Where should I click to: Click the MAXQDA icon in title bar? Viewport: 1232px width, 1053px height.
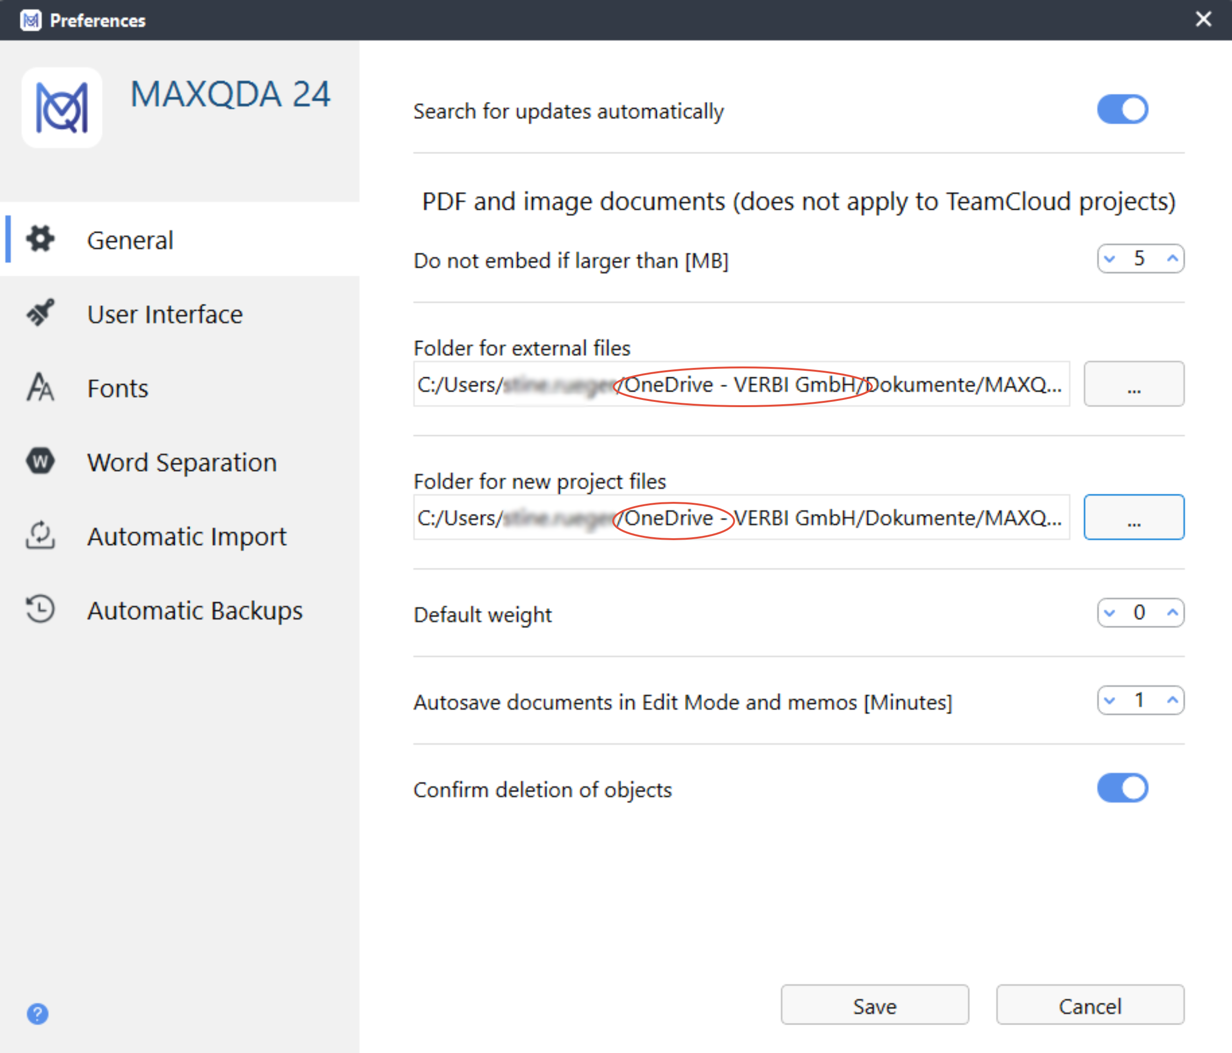(30, 20)
